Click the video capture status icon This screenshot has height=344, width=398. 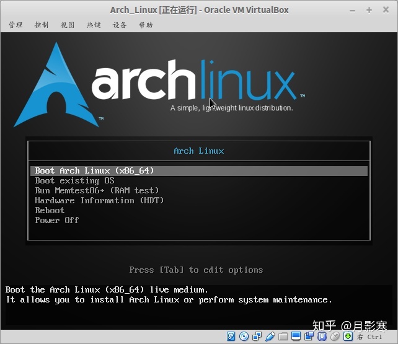click(309, 337)
